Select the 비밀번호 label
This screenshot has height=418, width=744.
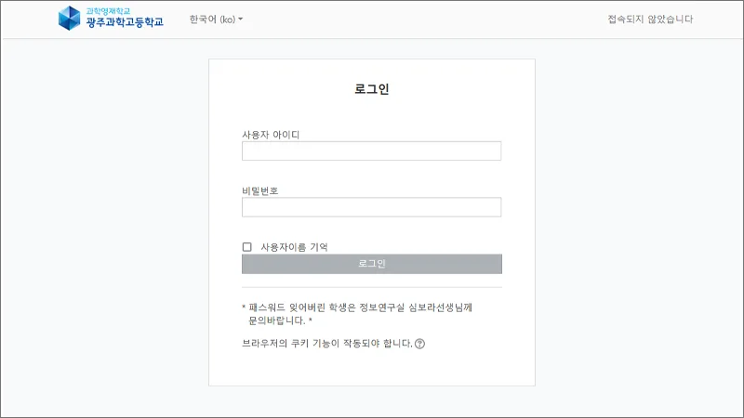point(260,190)
